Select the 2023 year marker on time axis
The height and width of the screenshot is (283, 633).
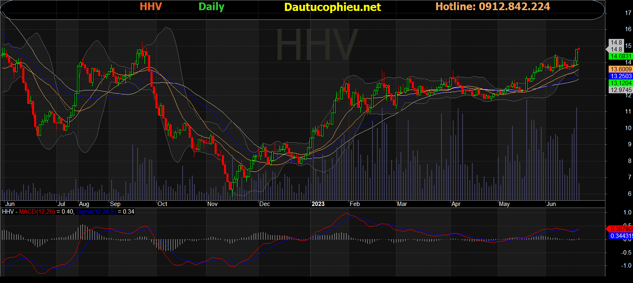pyautogui.click(x=318, y=204)
